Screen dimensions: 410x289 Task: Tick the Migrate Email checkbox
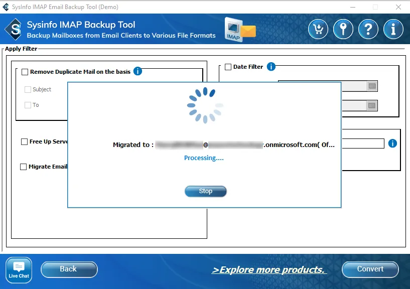24,167
